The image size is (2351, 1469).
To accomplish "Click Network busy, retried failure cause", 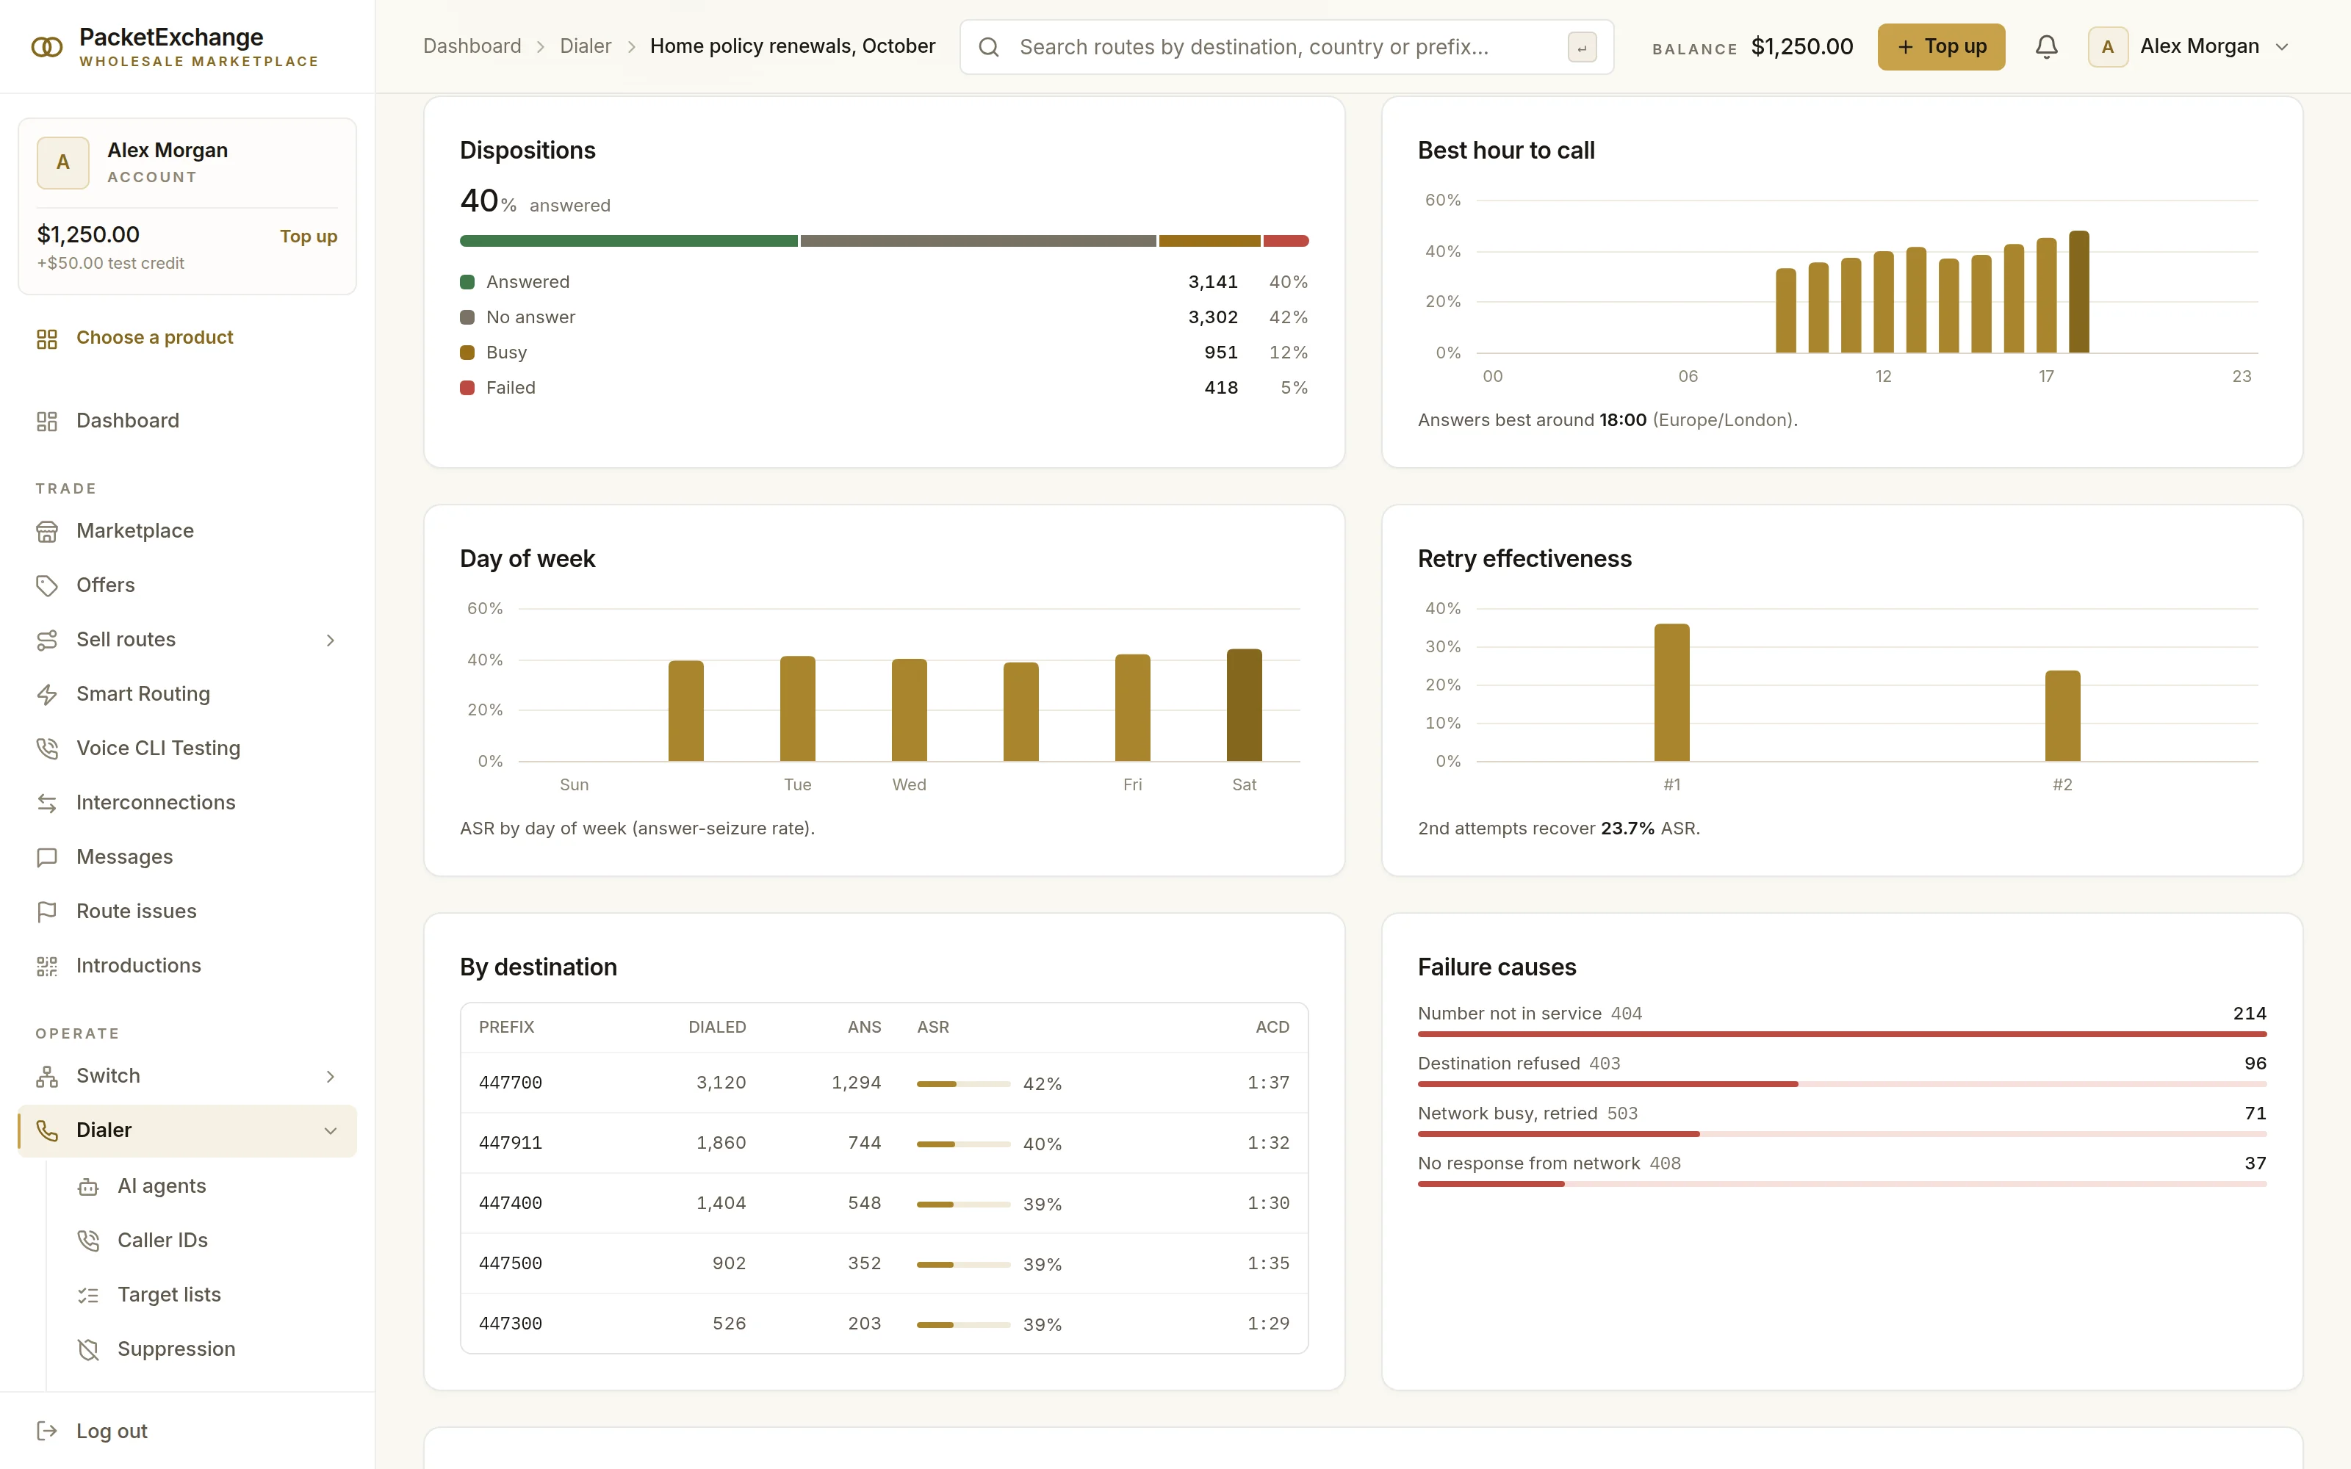I will pos(1841,1120).
